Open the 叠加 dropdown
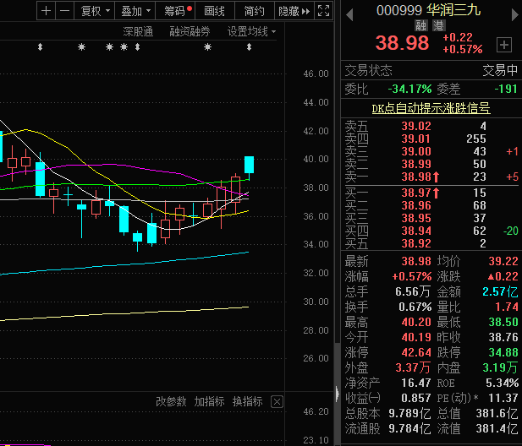Screen dimensions: 522x446 (x=135, y=11)
